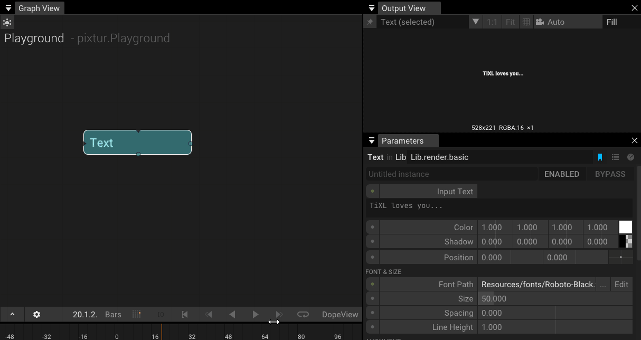Screen dimensions: 641x340
Task: Open the Graph View panel menu chevron
Action: [7, 8]
